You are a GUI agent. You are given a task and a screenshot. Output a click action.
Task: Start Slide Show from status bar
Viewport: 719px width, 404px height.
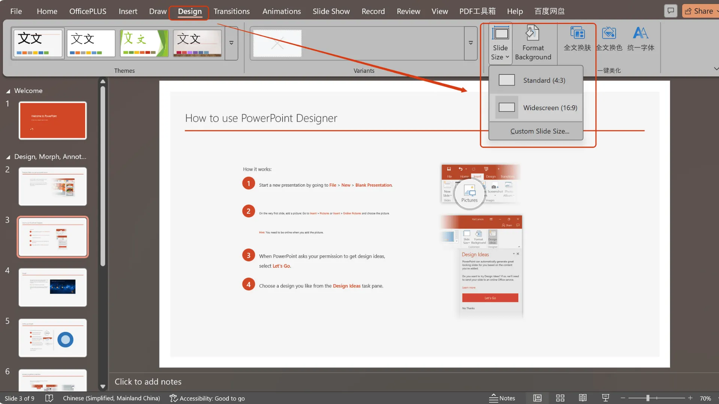(606, 398)
